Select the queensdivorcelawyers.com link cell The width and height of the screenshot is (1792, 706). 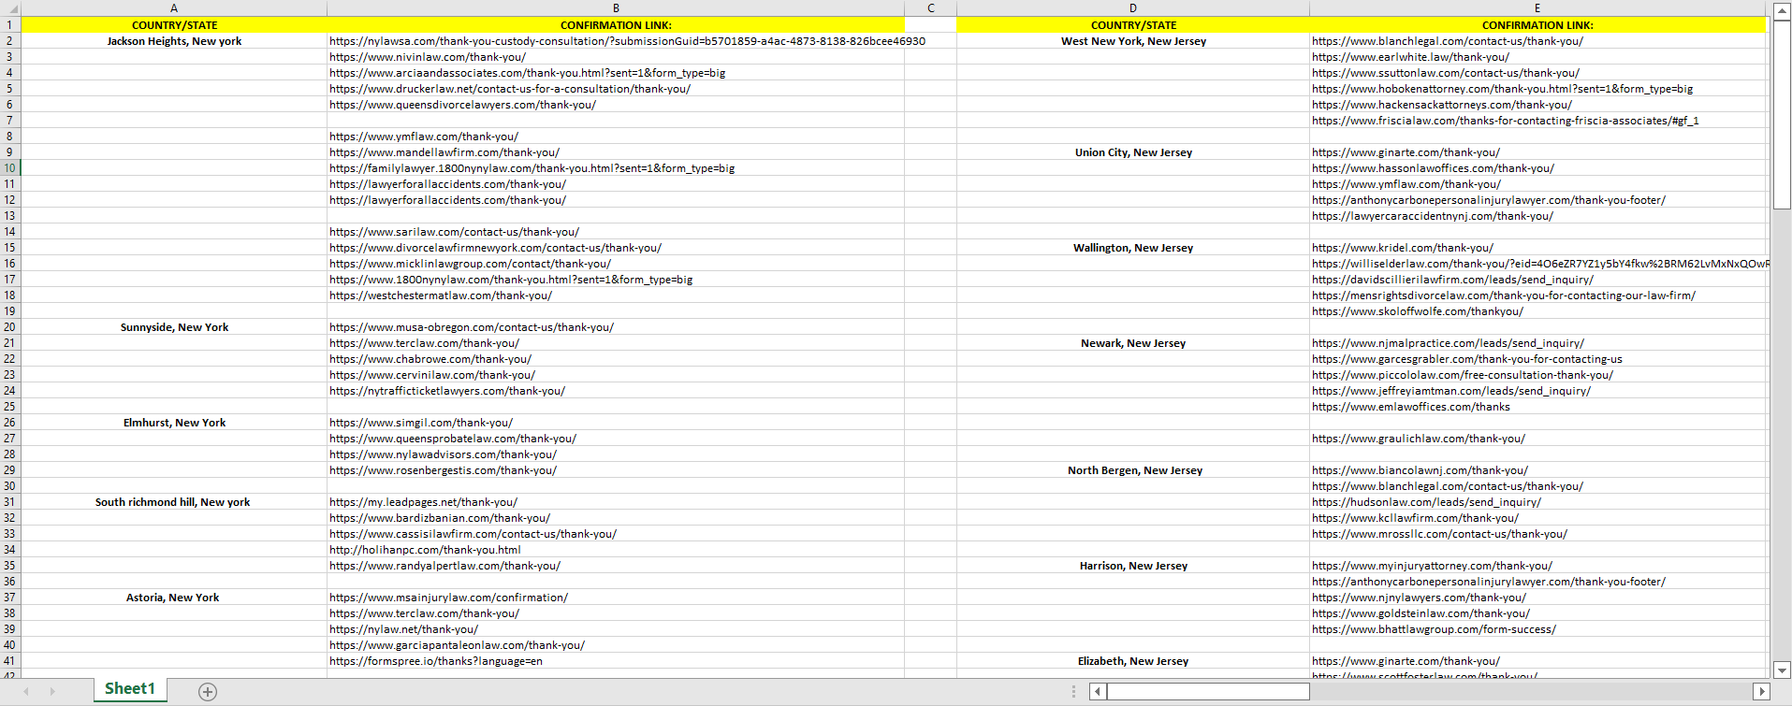616,105
